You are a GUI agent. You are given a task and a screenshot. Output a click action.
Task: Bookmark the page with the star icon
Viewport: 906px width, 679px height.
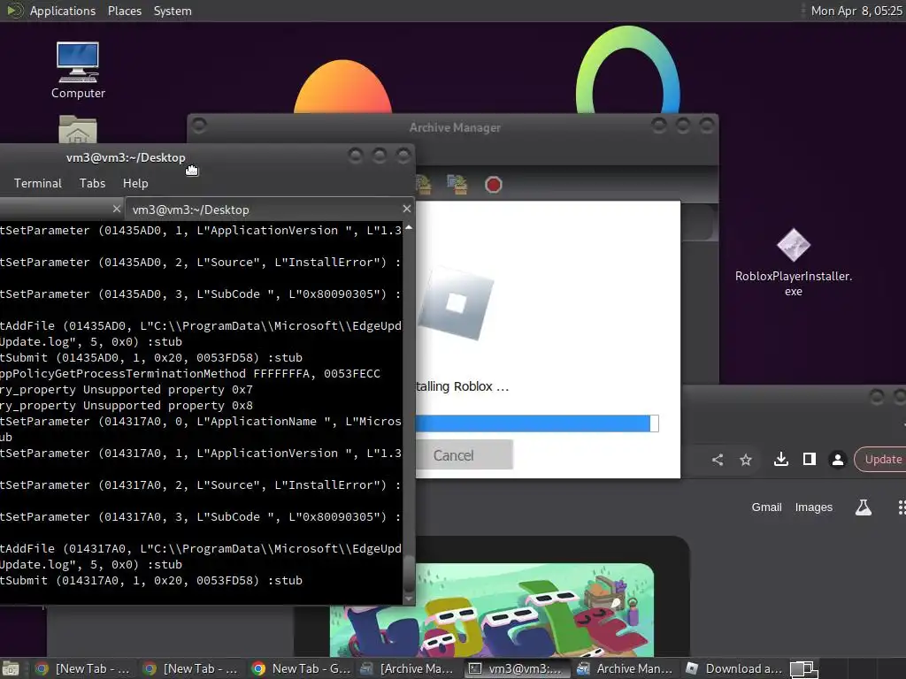click(x=746, y=460)
